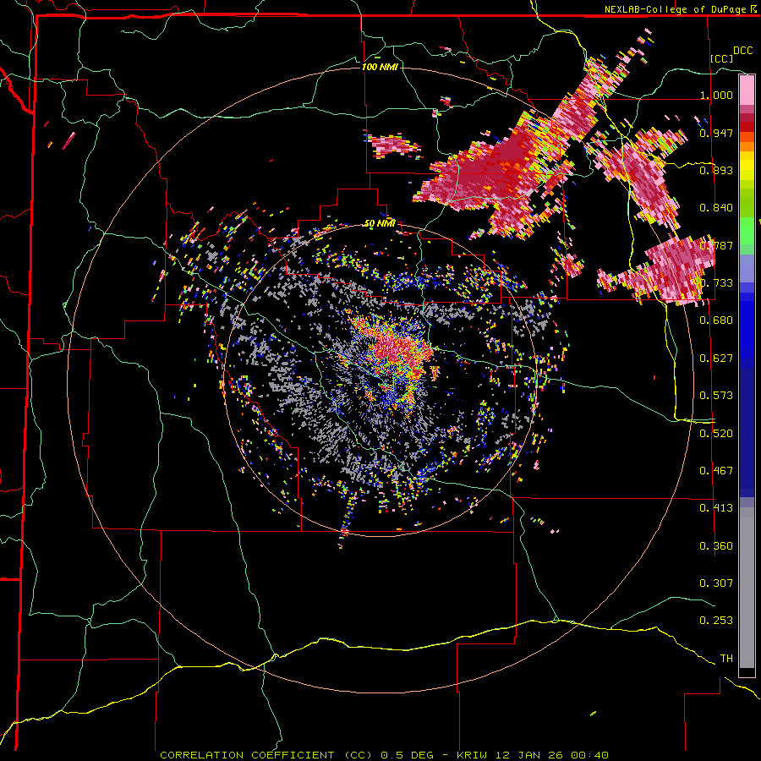
Task: Click the 0.733 scale value
Action: tap(716, 283)
